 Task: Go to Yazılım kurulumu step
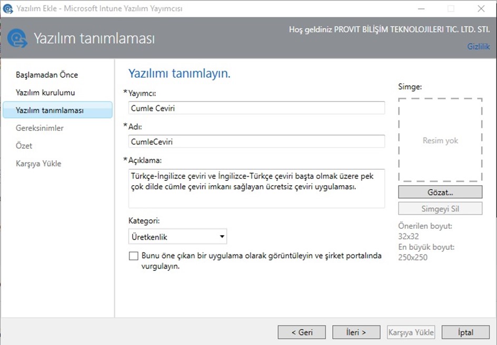tap(45, 93)
